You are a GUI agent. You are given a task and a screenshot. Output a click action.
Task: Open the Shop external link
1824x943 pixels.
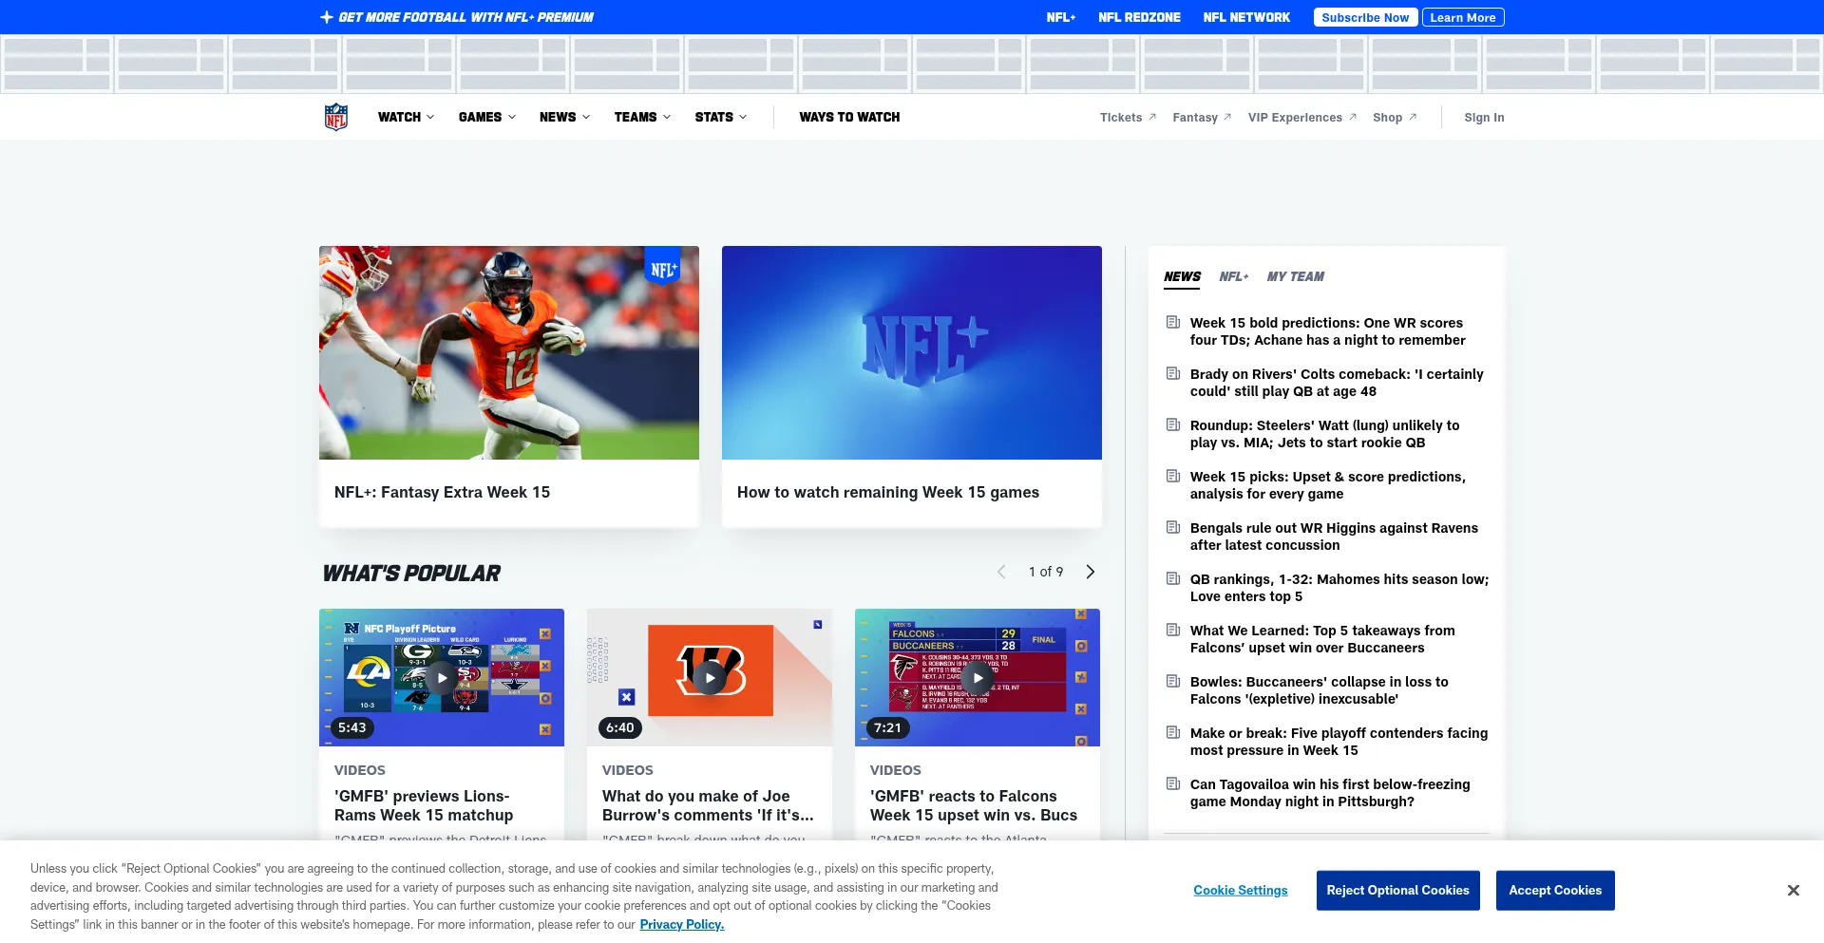(1394, 118)
